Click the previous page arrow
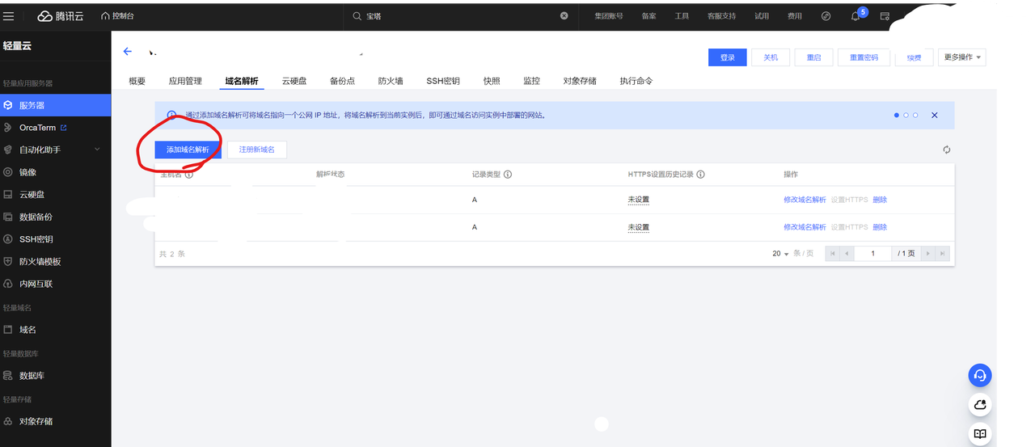The width and height of the screenshot is (1035, 447). coord(847,254)
